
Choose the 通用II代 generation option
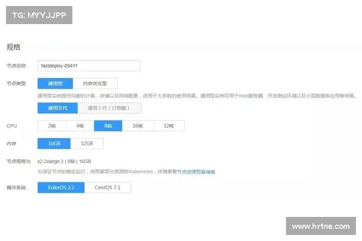coord(57,108)
